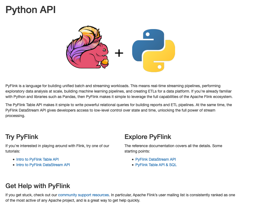Click the Explore PyFlink heading

click(x=148, y=137)
